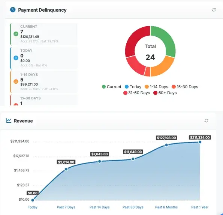Toggle the Current legend entry
Viewport: 223px width, 215px height.
click(x=112, y=87)
